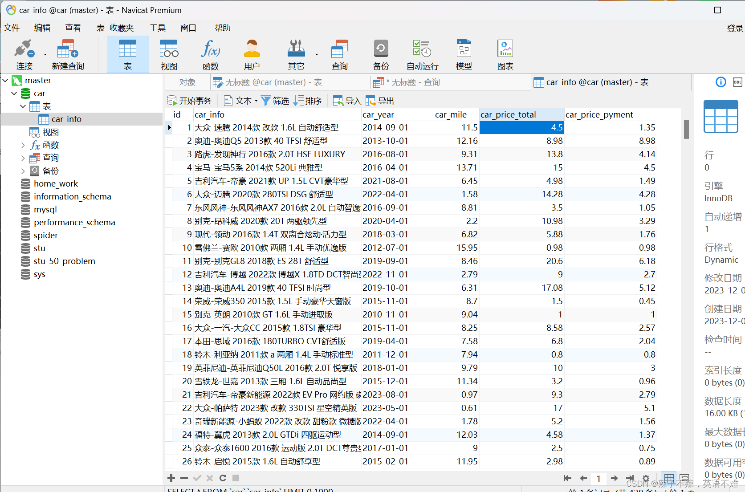Switch to the Objects (对象) tab

187,82
